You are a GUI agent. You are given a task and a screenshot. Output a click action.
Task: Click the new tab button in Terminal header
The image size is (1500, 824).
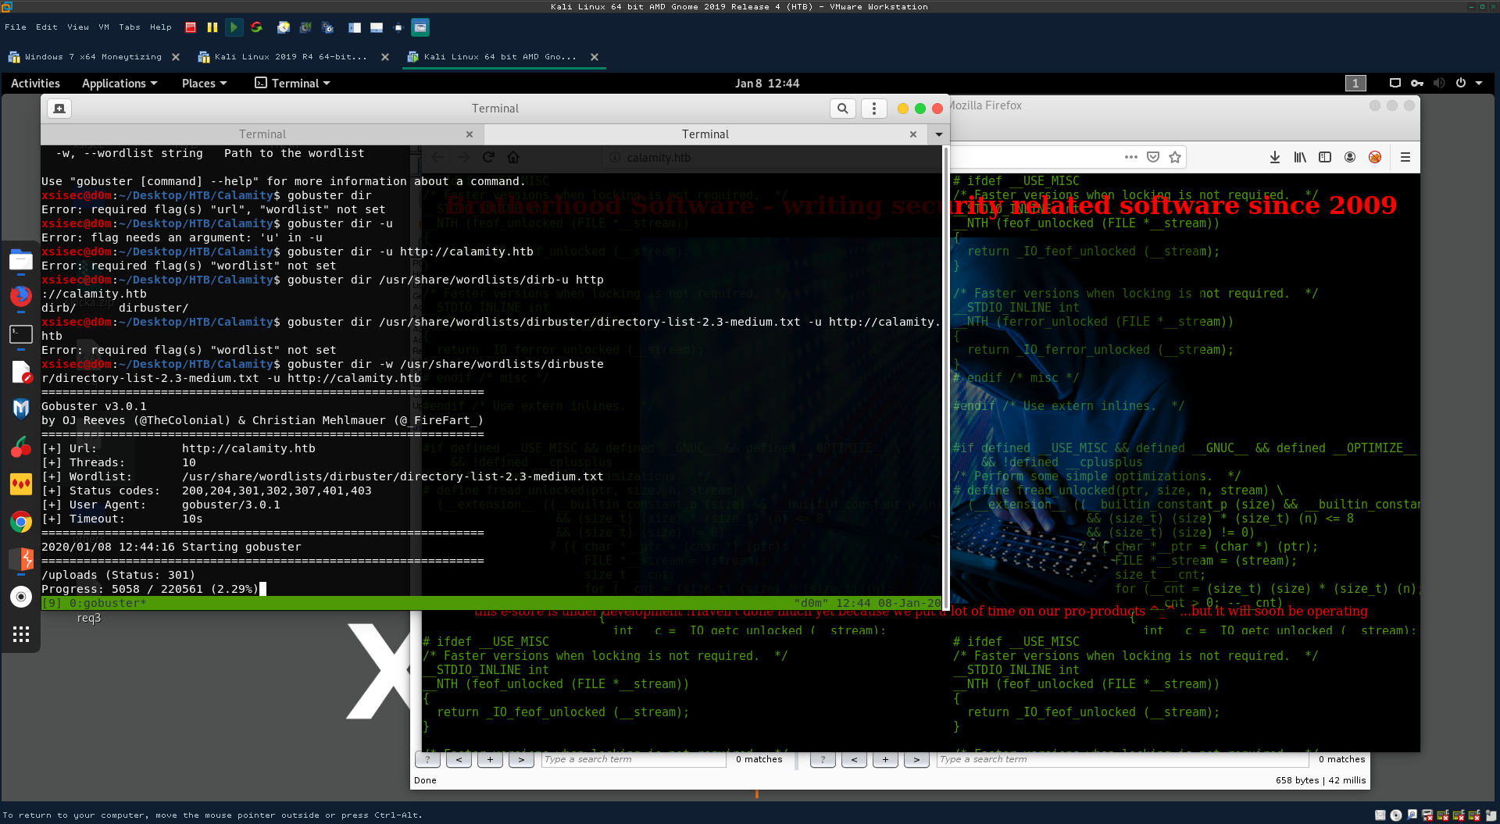tap(59, 109)
